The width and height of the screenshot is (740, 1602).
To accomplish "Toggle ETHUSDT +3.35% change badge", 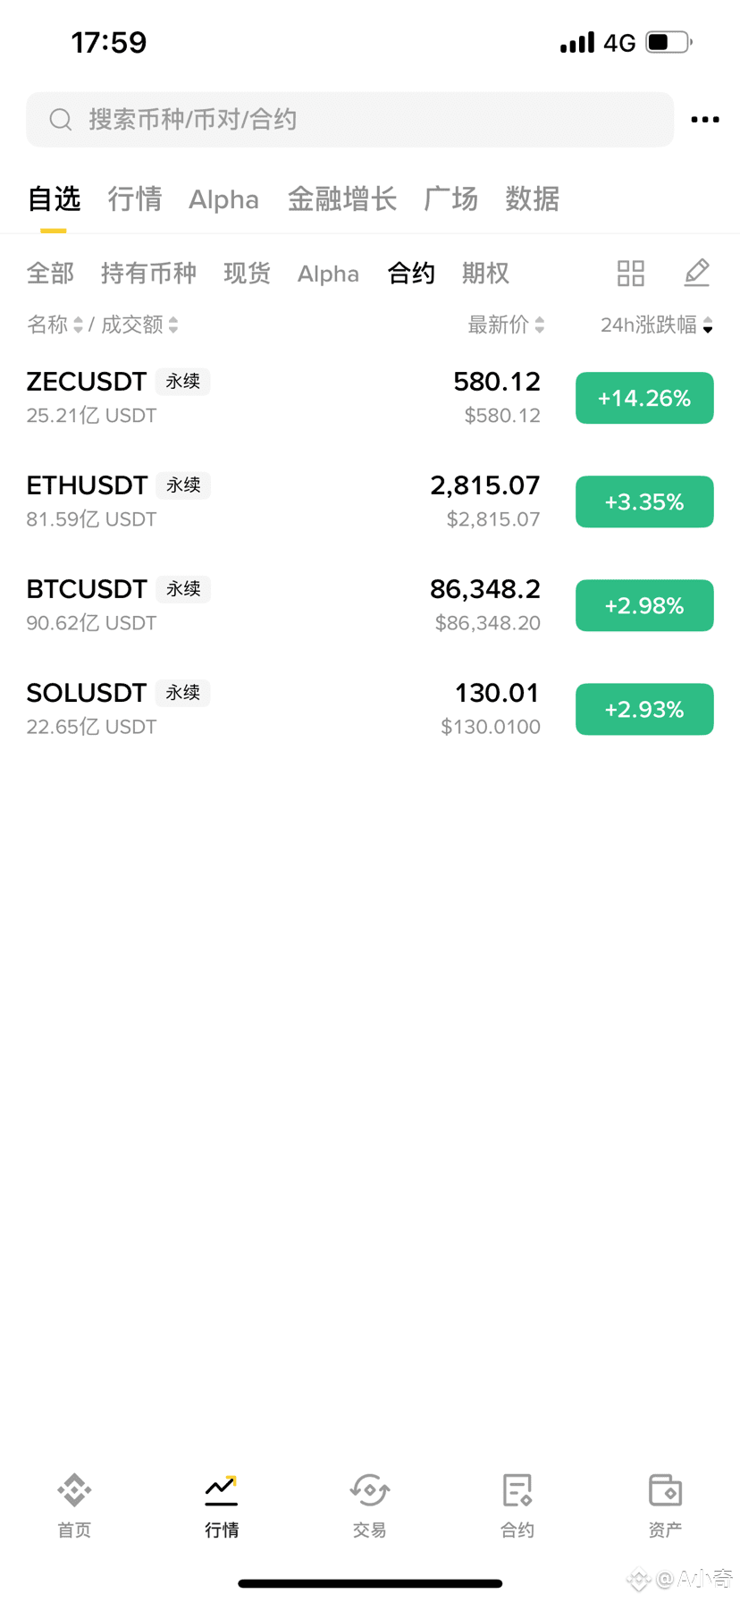I will click(x=644, y=502).
